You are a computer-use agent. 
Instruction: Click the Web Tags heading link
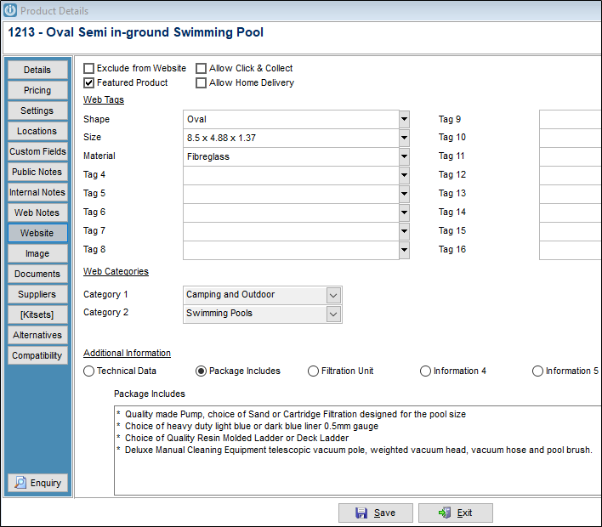pos(104,99)
